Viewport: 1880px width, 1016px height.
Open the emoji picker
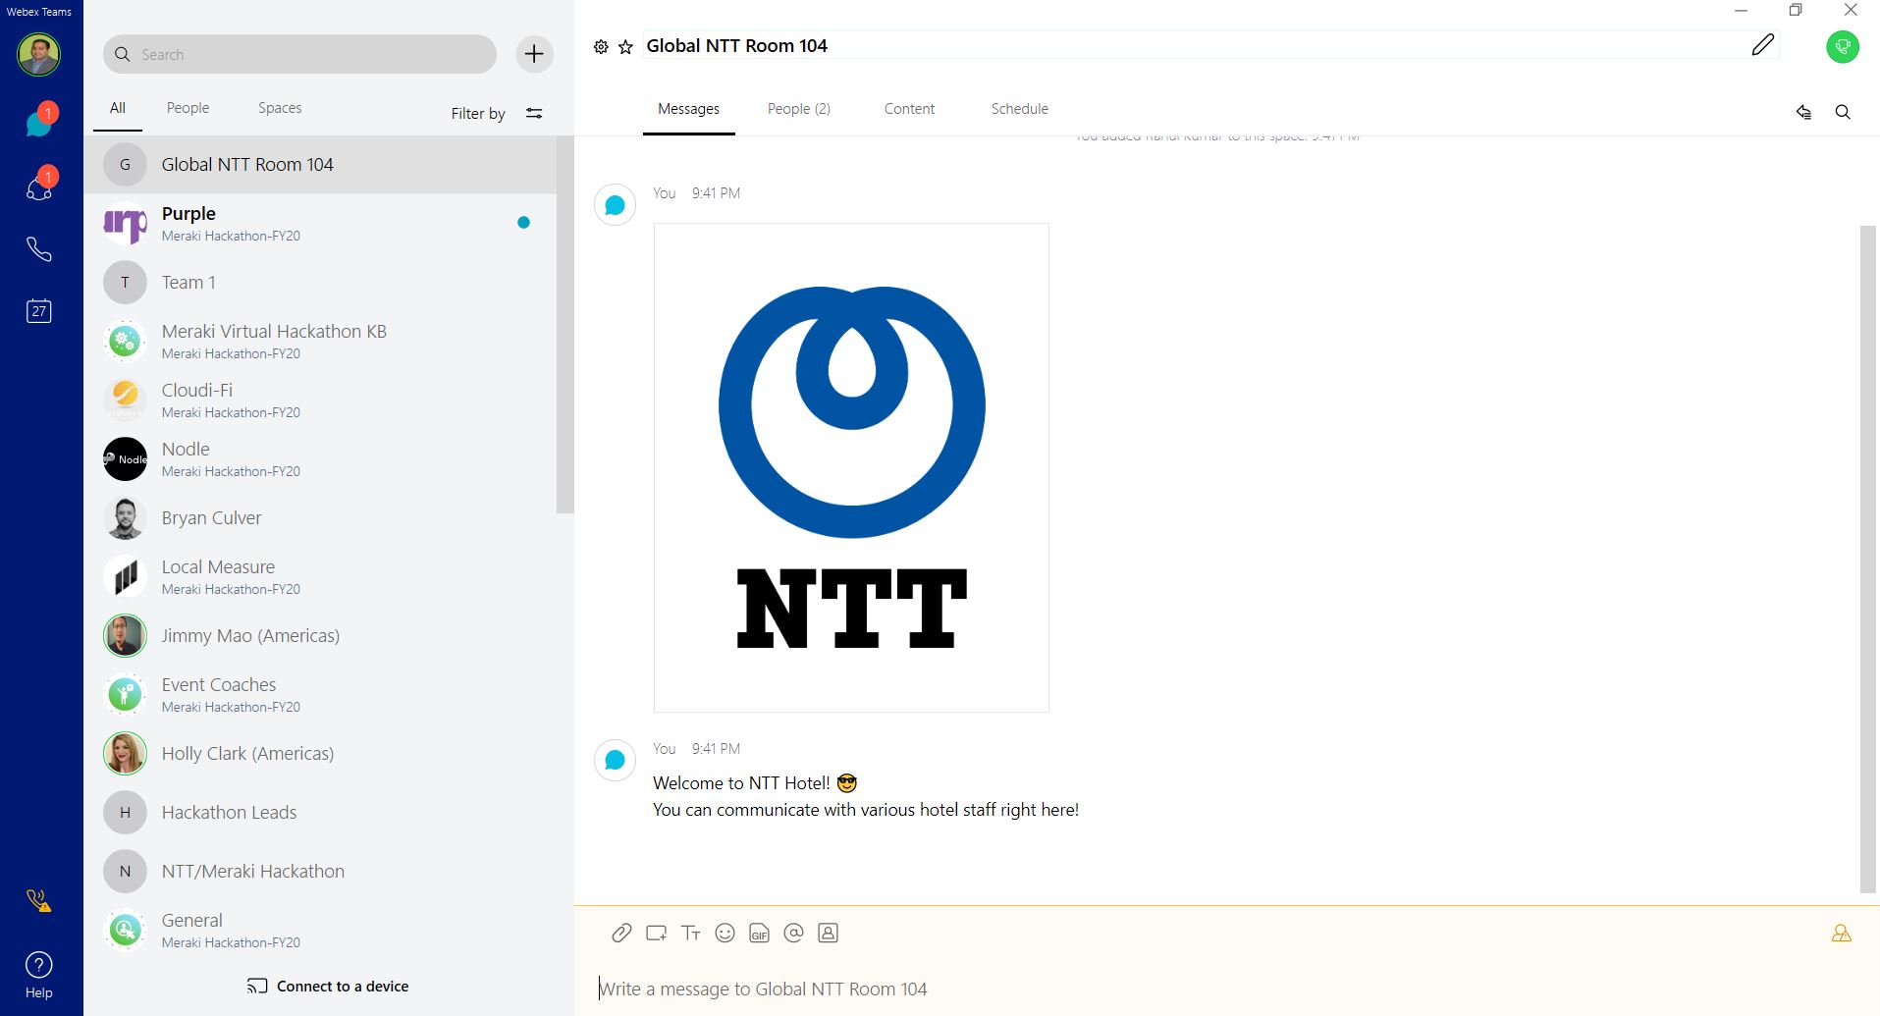tap(725, 934)
